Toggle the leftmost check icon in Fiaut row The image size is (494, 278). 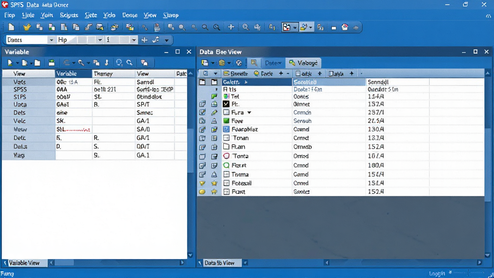point(202,165)
